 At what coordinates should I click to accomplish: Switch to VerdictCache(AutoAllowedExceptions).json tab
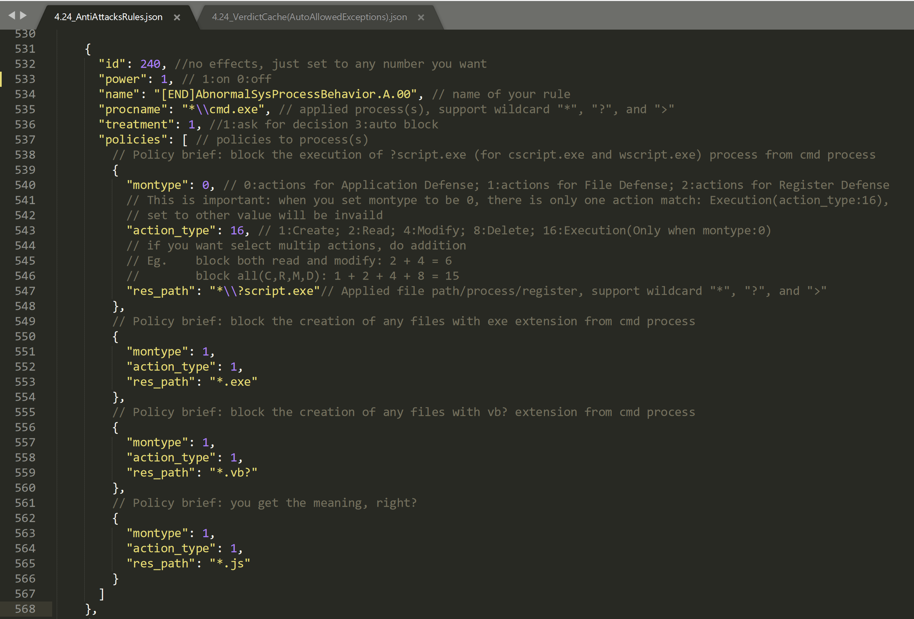309,17
